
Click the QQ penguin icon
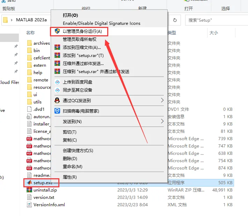(x=57, y=100)
